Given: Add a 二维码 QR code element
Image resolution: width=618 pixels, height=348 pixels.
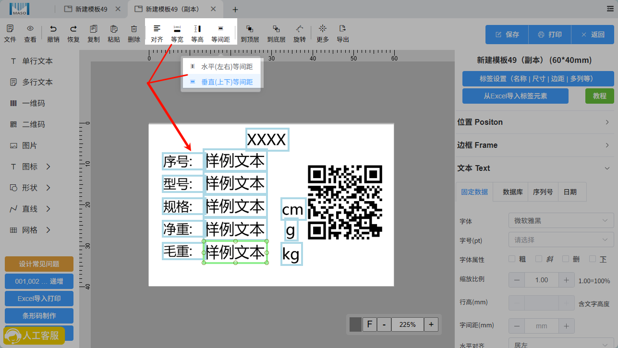Looking at the screenshot, I should point(28,124).
